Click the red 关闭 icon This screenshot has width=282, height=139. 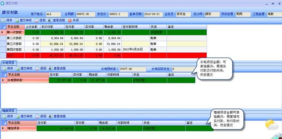point(70,21)
